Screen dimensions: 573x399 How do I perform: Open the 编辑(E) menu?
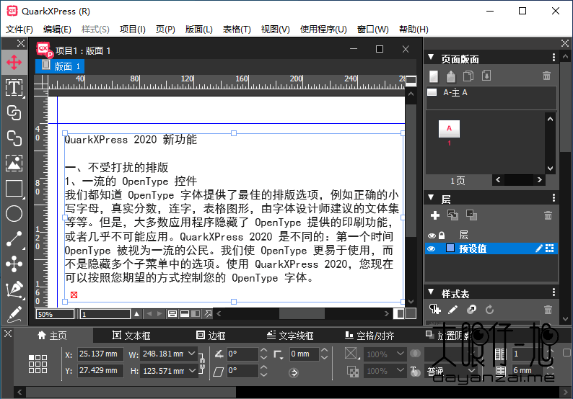pos(57,30)
